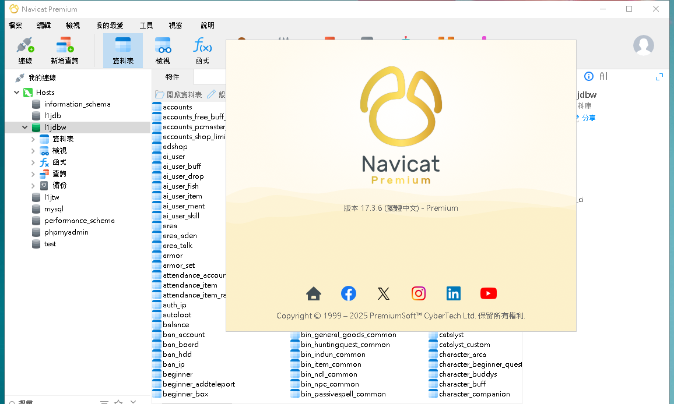The image size is (674, 404).
Task: Click the LinkedIn icon in About dialog
Action: pyautogui.click(x=454, y=293)
